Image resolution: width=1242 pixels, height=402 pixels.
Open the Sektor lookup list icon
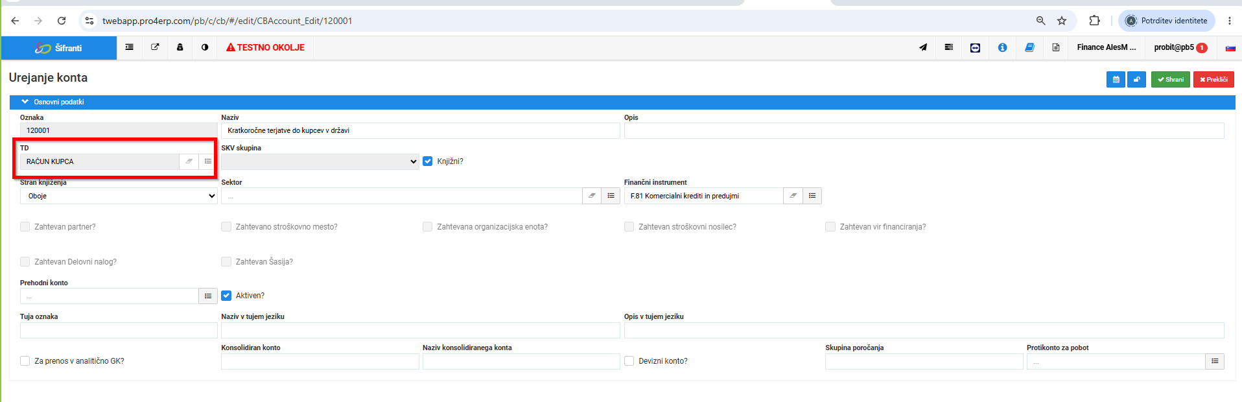click(x=611, y=196)
